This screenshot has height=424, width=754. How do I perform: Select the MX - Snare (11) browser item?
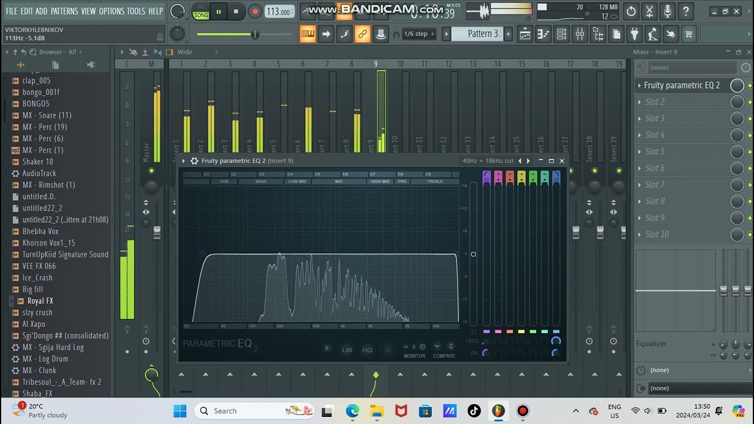[47, 115]
